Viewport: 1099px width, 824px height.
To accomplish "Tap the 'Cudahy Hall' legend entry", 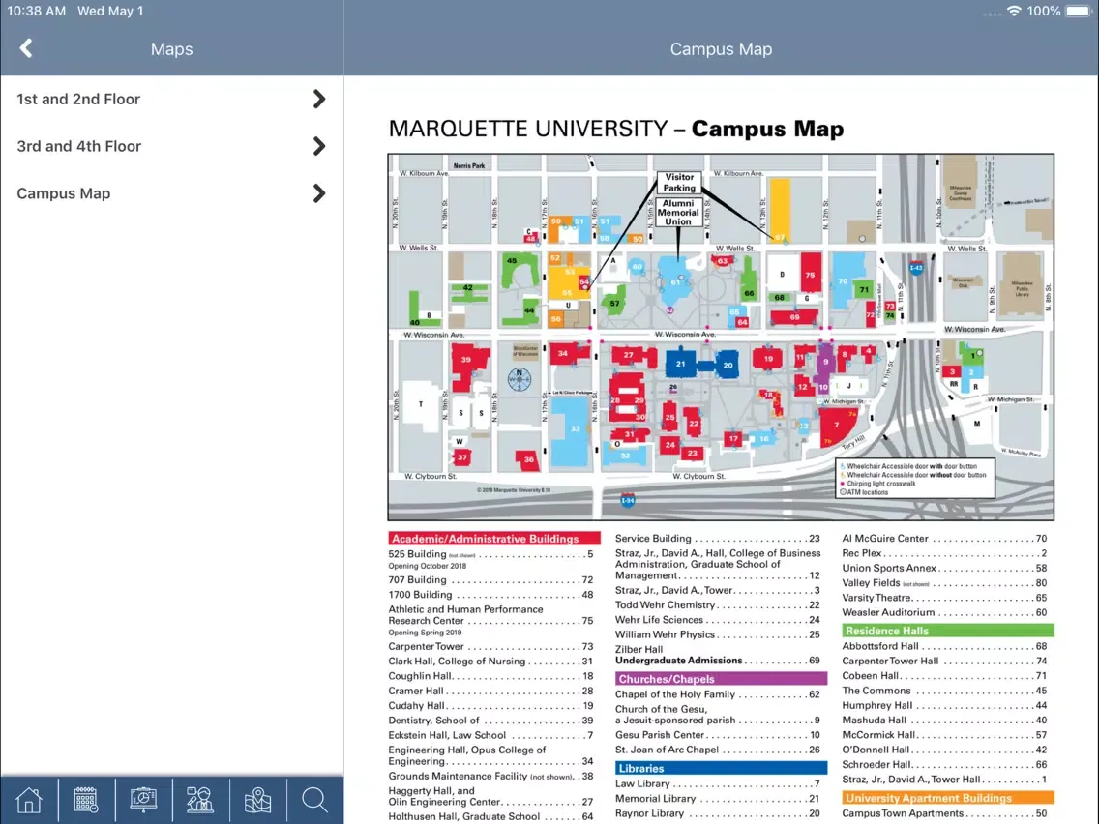I will [x=490, y=706].
